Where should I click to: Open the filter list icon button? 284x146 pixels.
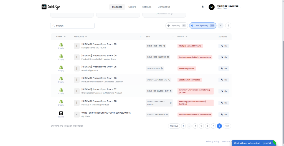(x=220, y=26)
